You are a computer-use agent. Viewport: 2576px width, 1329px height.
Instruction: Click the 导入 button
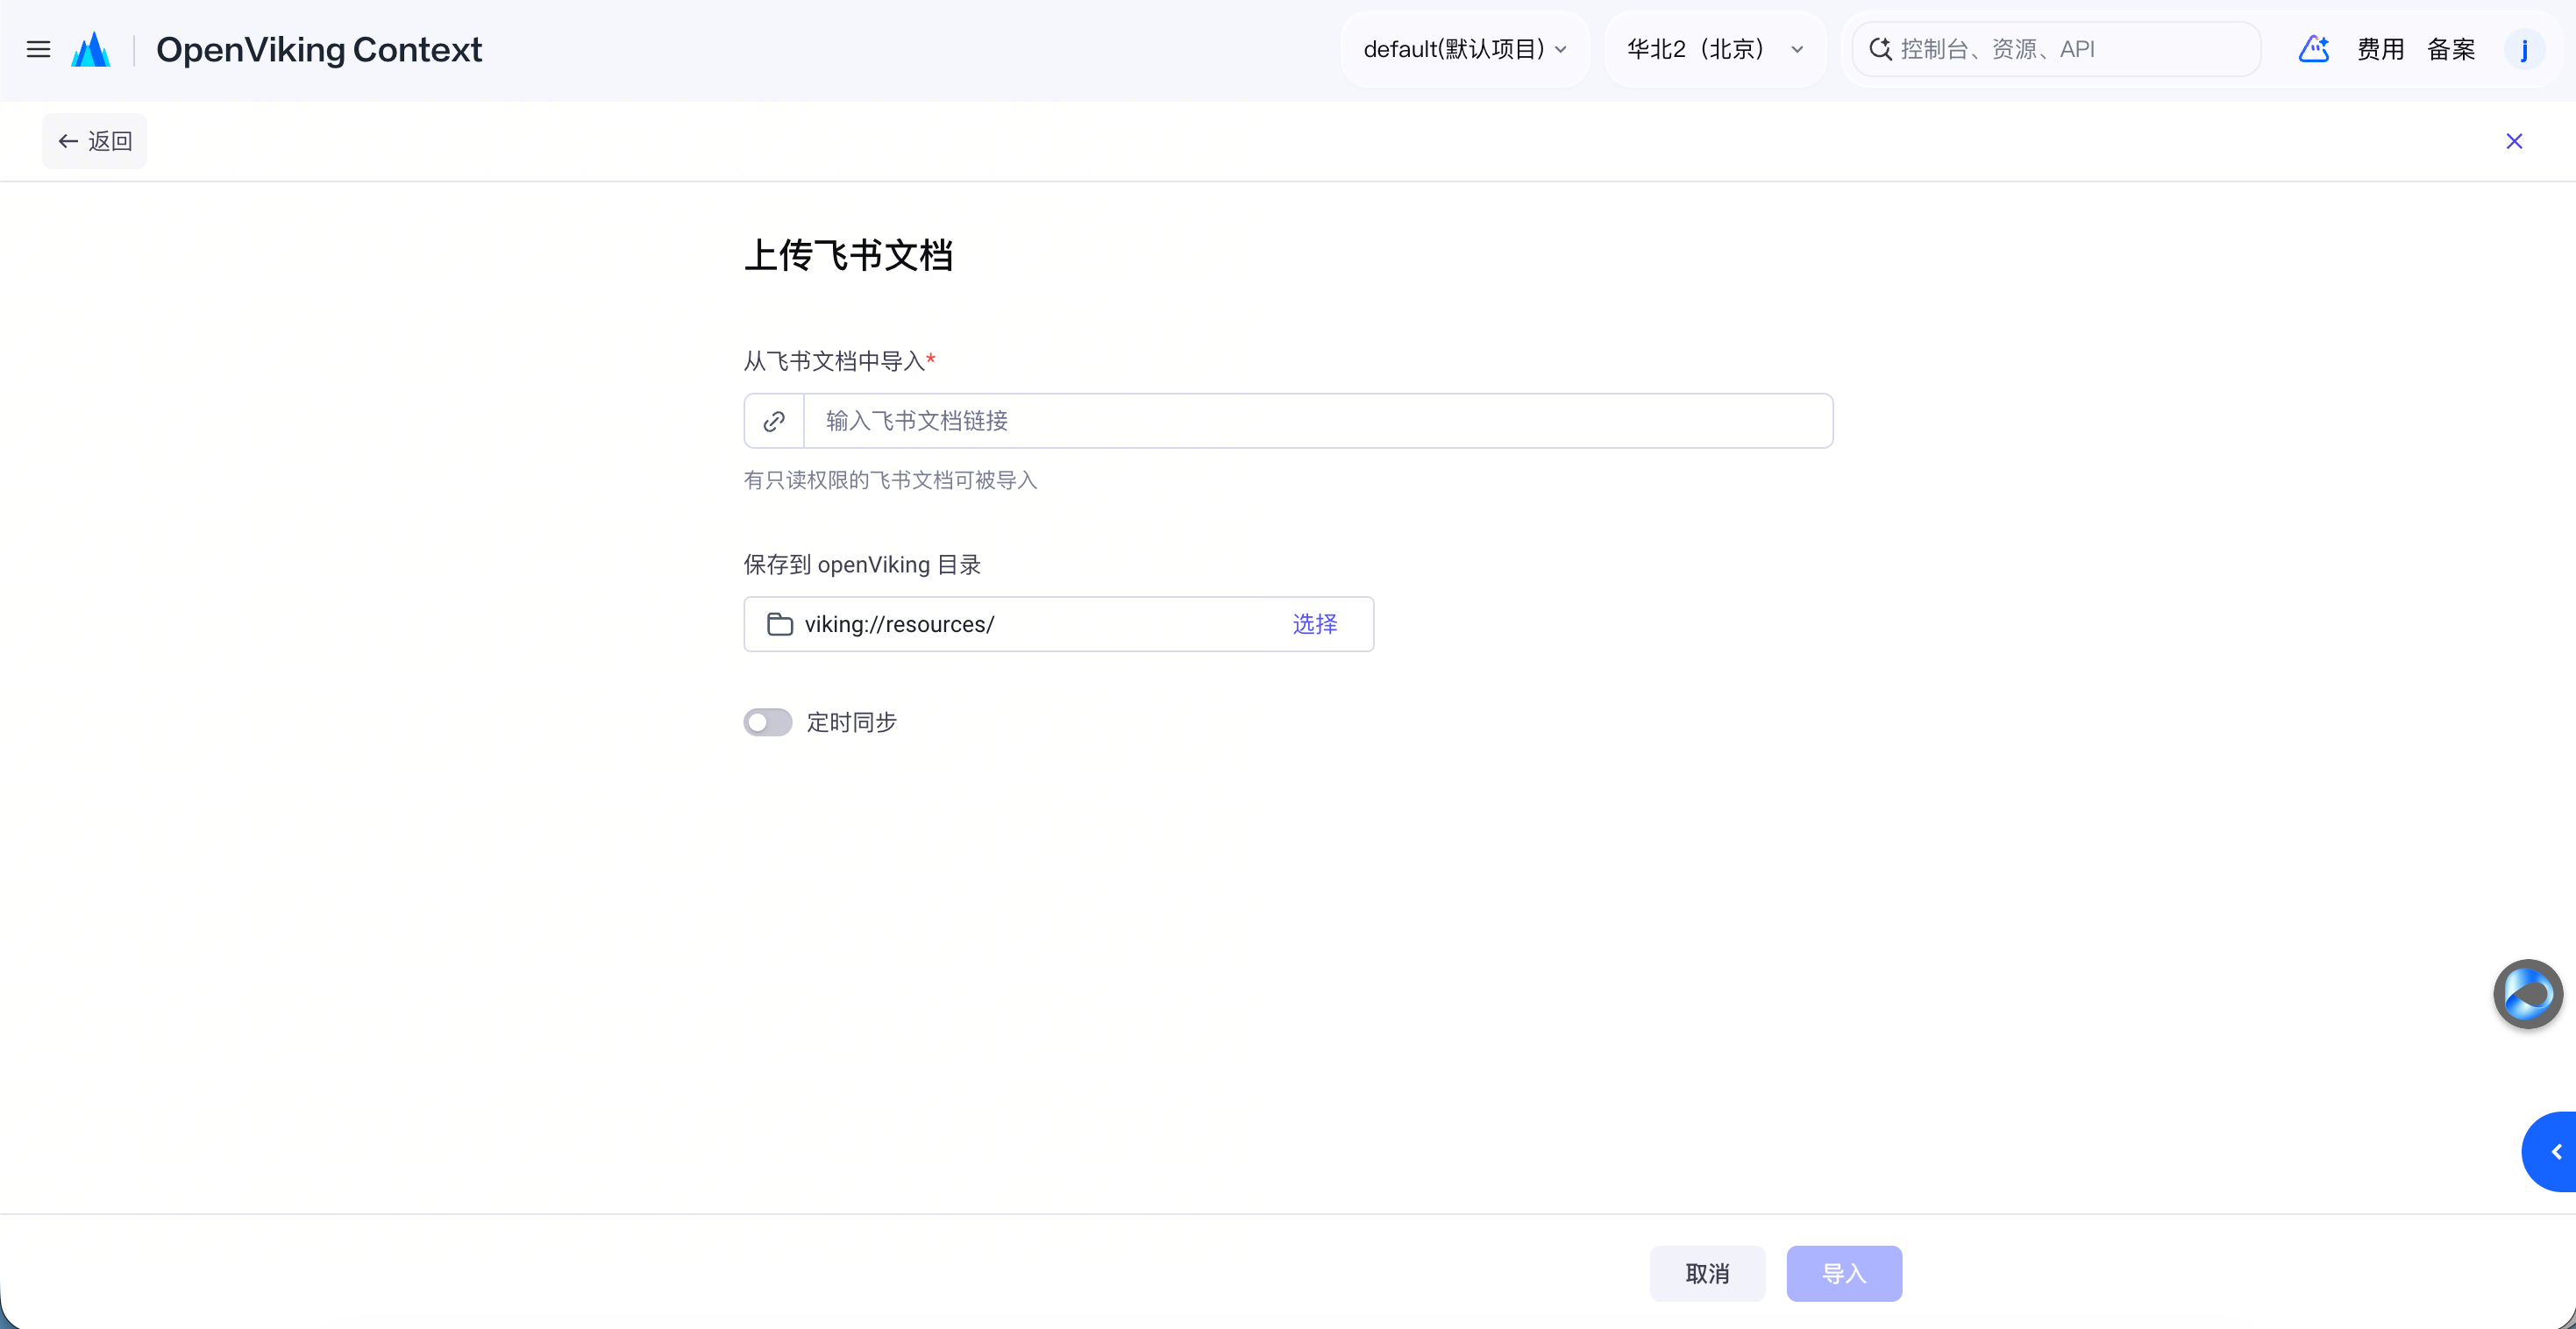tap(1844, 1273)
